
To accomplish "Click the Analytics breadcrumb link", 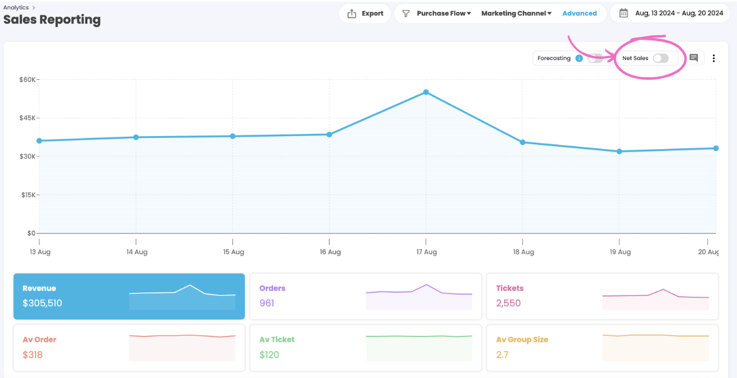I will [x=16, y=8].
